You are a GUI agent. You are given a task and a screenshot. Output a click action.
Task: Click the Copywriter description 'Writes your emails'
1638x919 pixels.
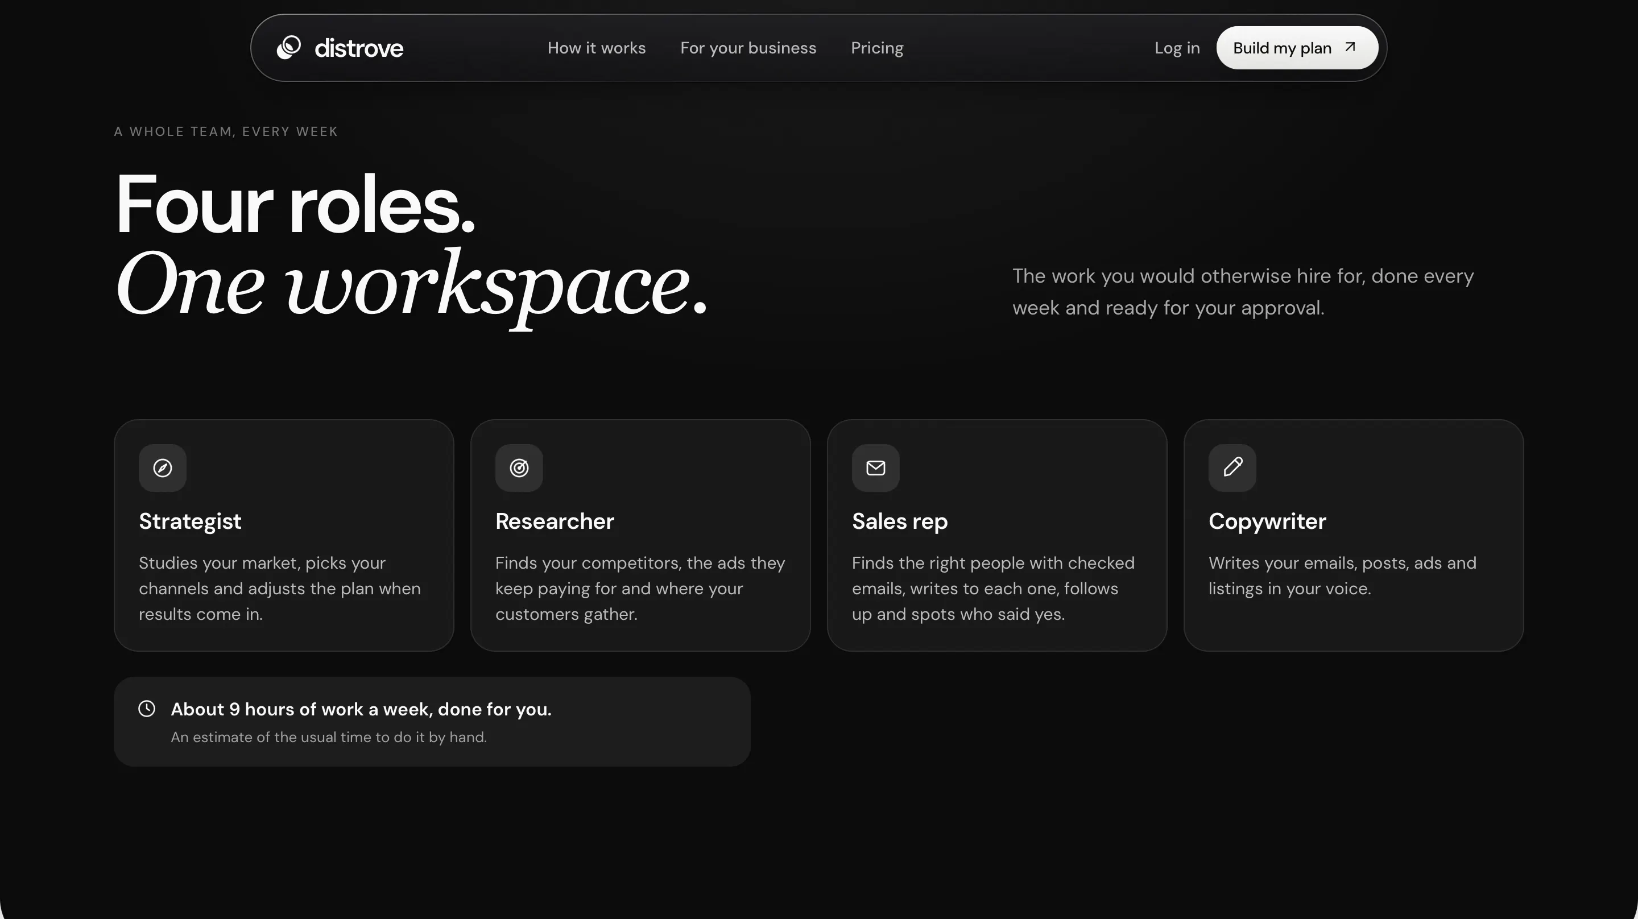coord(1342,576)
